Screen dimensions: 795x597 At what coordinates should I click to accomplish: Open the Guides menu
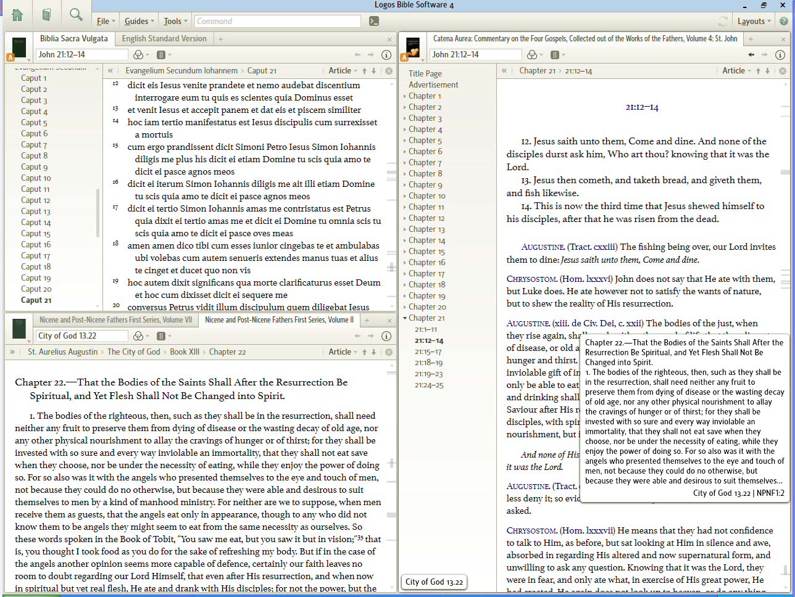(139, 21)
